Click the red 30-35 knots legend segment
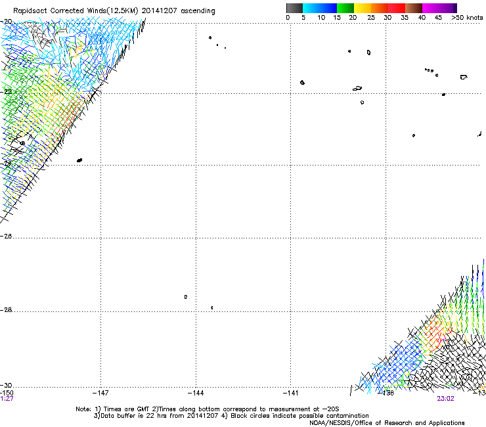The height and width of the screenshot is (427, 486). click(x=397, y=8)
